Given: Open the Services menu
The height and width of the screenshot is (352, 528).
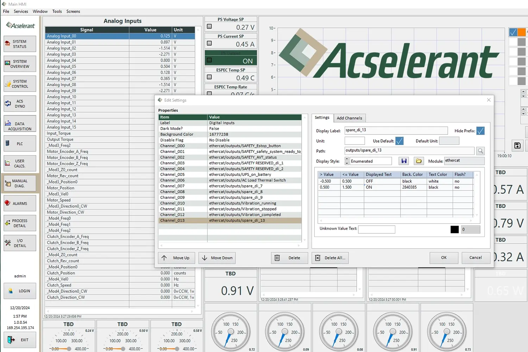Looking at the screenshot, I should tap(21, 11).
